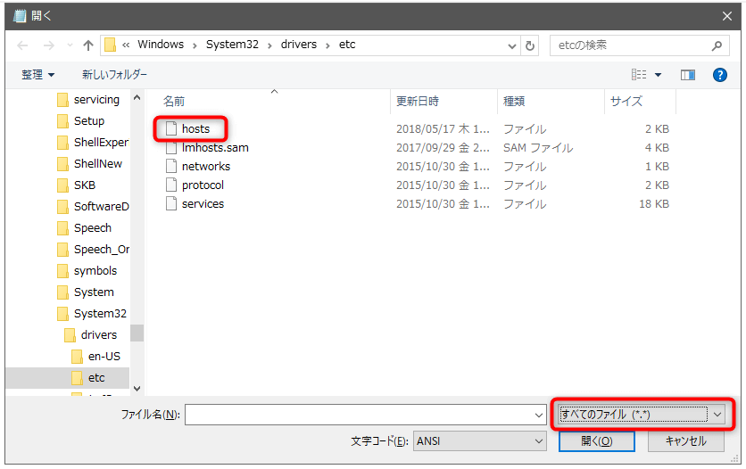Click the folder tree scrollbar down arrow
The image size is (746, 469).
pyautogui.click(x=137, y=389)
